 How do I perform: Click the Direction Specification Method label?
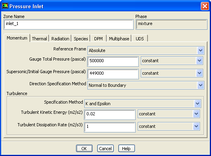(x=58, y=84)
